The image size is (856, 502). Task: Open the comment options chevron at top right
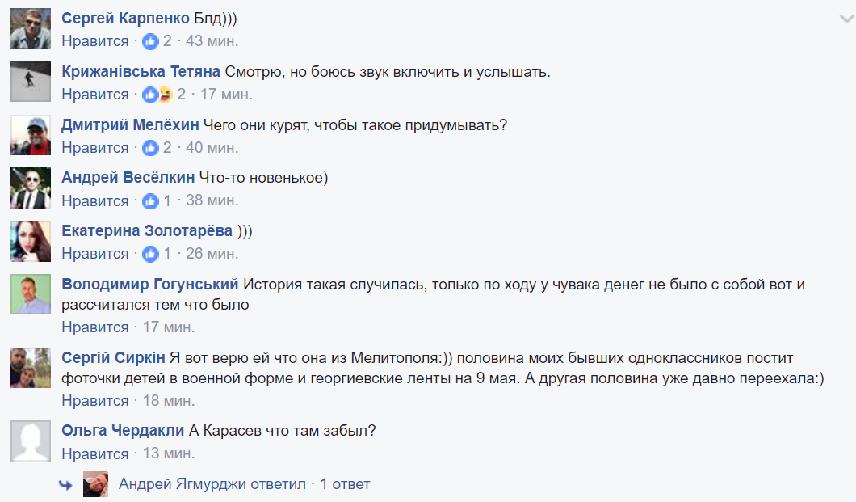846,19
